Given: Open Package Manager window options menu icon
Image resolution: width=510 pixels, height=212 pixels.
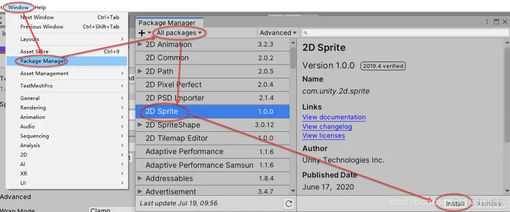Looking at the screenshot, I should point(487,22).
